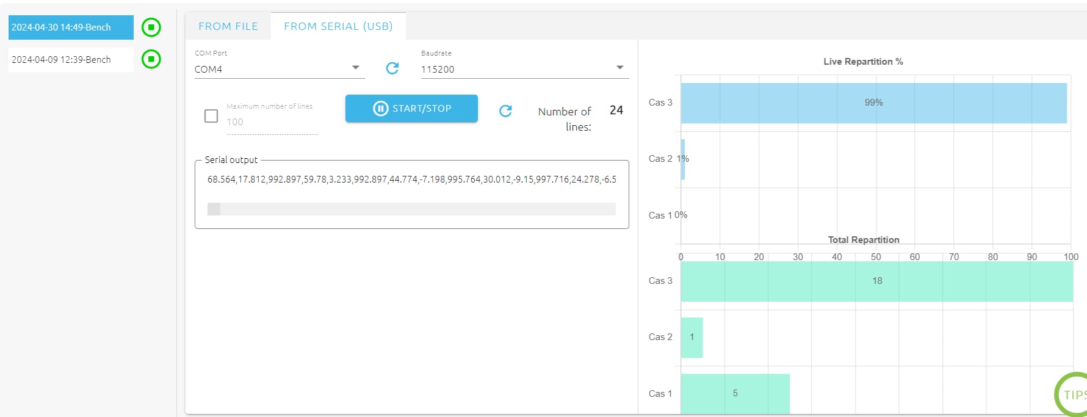The image size is (1087, 417).
Task: Click the Cas 3 99% live bar
Action: click(873, 103)
